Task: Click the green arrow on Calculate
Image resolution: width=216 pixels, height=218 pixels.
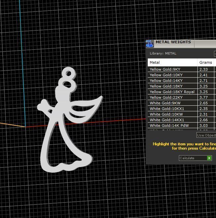Action: [x=209, y=158]
